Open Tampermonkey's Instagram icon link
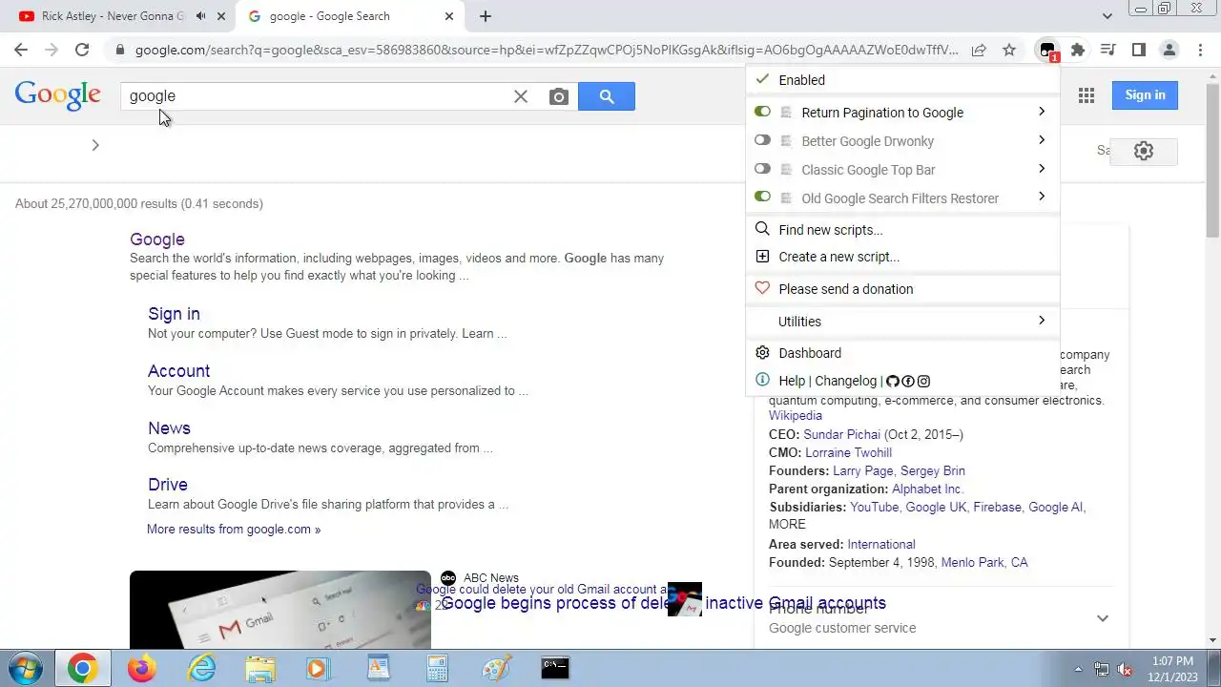This screenshot has width=1221, height=687. pyautogui.click(x=923, y=381)
